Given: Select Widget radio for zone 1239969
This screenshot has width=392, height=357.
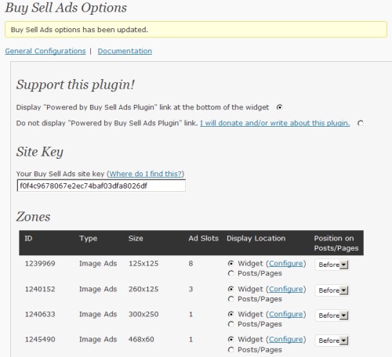Looking at the screenshot, I should [x=230, y=263].
